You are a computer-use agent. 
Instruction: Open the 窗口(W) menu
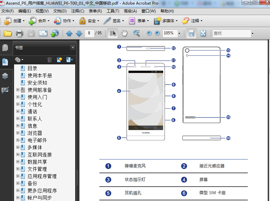(x=149, y=11)
